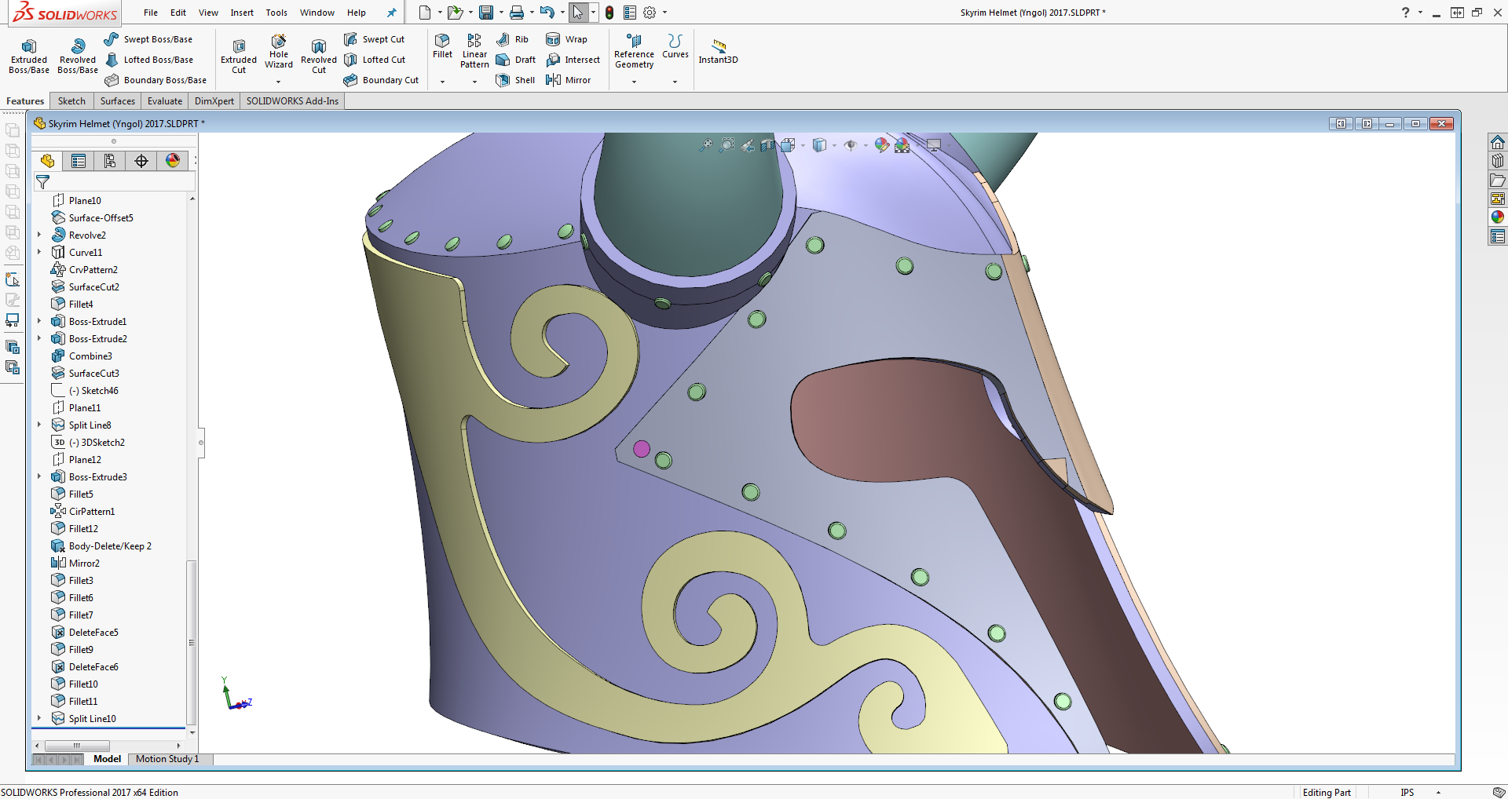Choose the Intersect tool

pyautogui.click(x=573, y=60)
